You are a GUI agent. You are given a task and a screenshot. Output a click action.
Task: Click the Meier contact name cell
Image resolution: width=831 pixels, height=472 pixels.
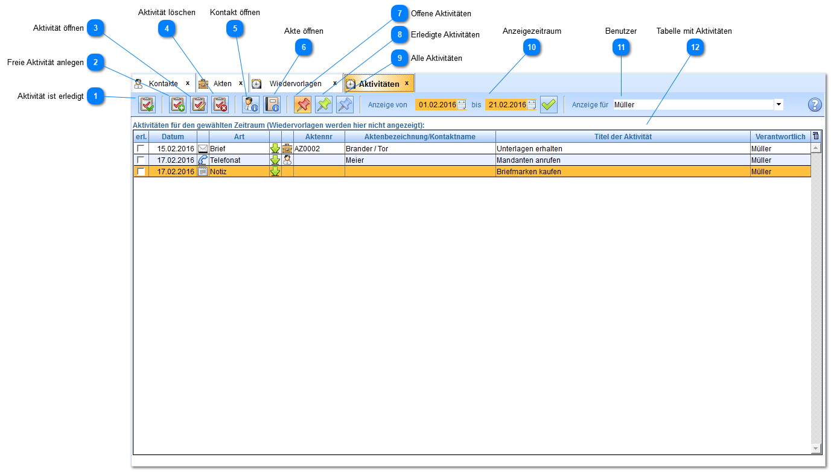420,160
